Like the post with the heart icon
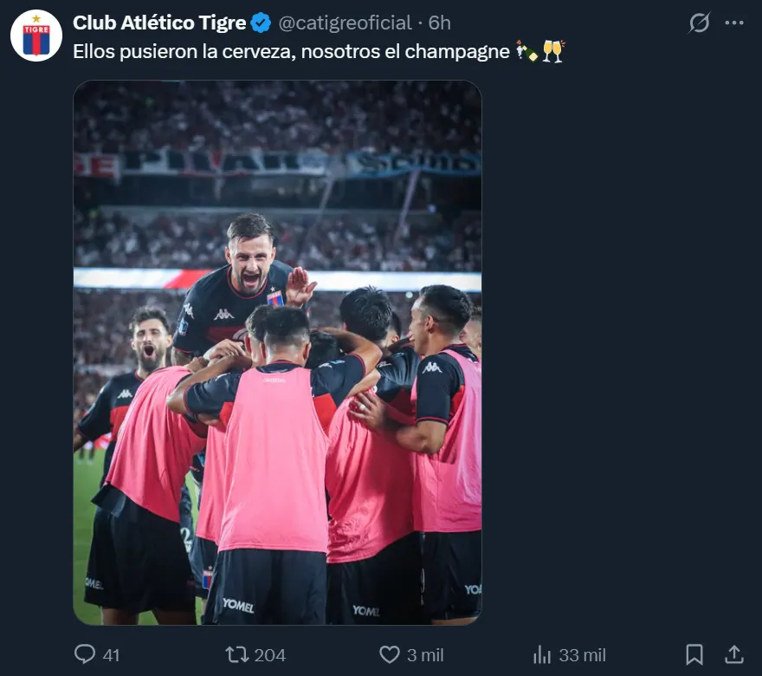 (390, 654)
